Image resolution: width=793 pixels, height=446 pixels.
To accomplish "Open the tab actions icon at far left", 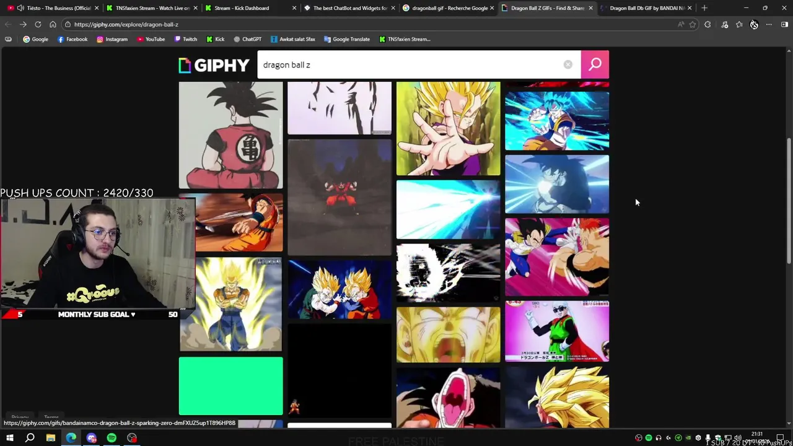I will 8,39.
